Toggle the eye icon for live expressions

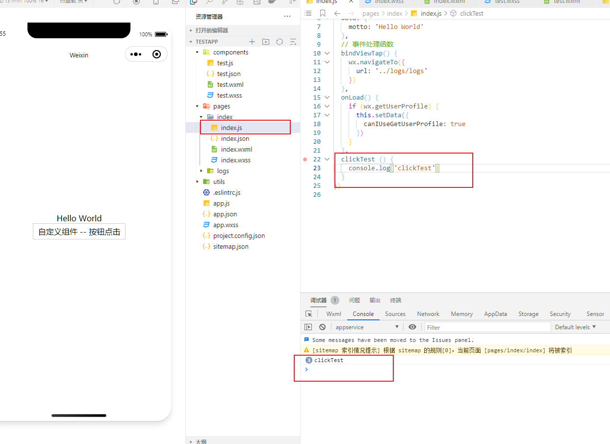coord(412,327)
